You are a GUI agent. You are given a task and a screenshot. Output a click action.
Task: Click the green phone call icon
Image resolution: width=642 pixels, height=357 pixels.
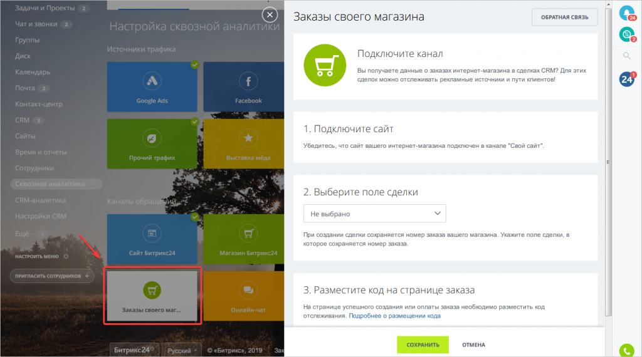click(x=627, y=351)
